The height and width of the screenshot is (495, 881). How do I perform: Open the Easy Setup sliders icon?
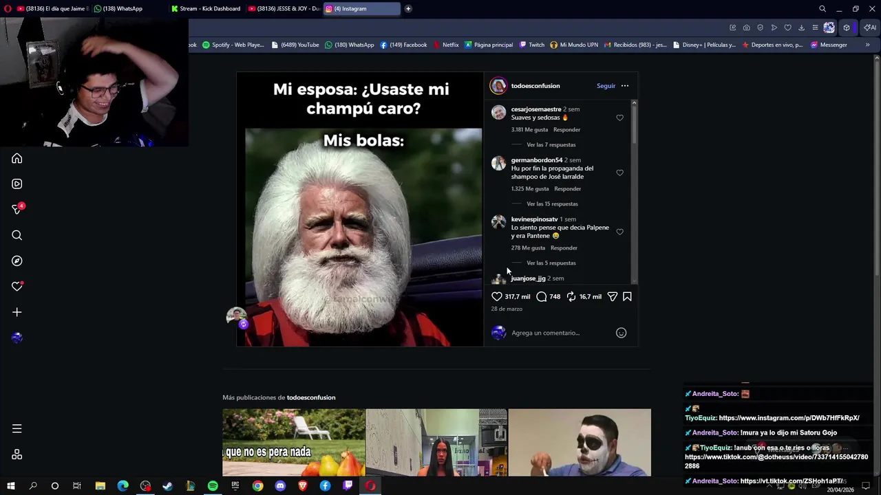815,27
